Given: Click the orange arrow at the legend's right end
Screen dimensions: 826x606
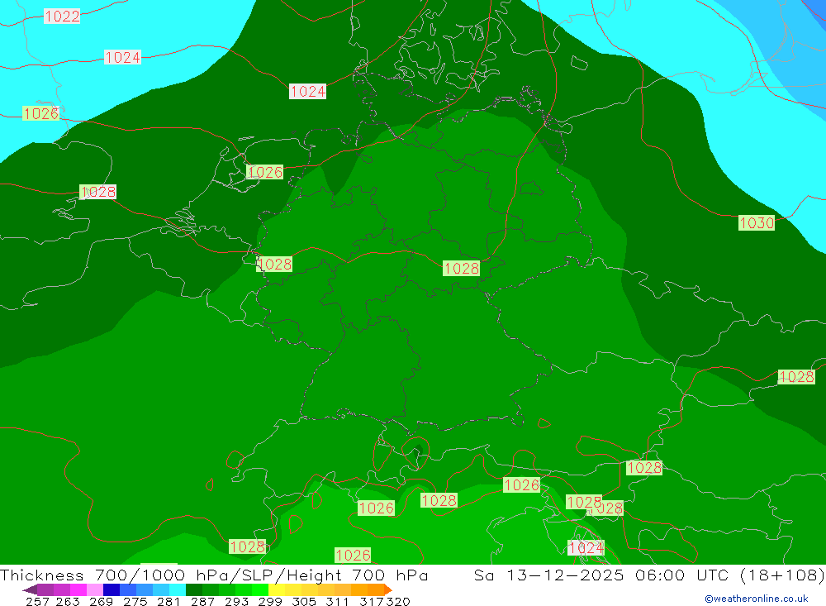Looking at the screenshot, I should (x=388, y=589).
